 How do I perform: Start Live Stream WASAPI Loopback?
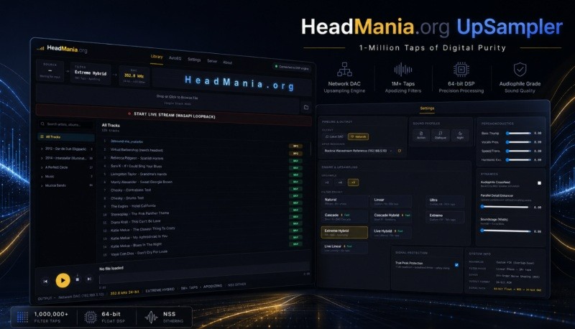click(x=172, y=115)
